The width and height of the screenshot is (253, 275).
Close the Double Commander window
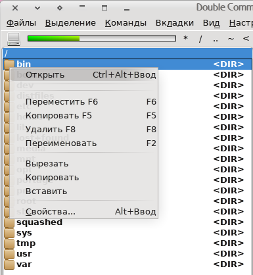pos(15,8)
